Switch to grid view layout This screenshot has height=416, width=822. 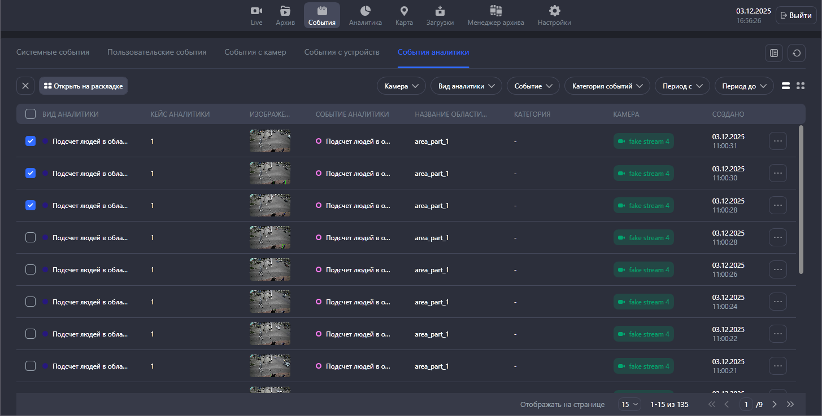(800, 86)
